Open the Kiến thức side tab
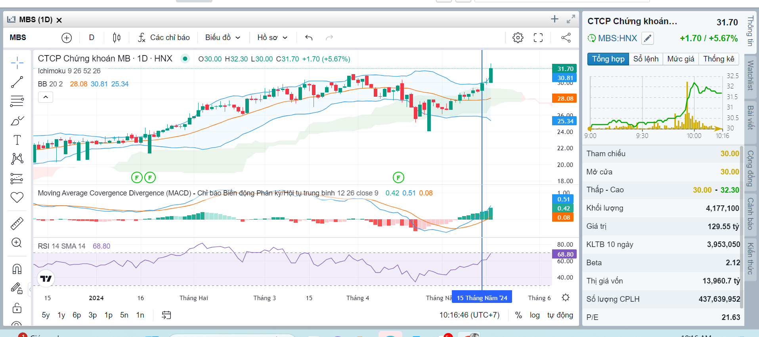The height and width of the screenshot is (337, 759). click(x=750, y=259)
